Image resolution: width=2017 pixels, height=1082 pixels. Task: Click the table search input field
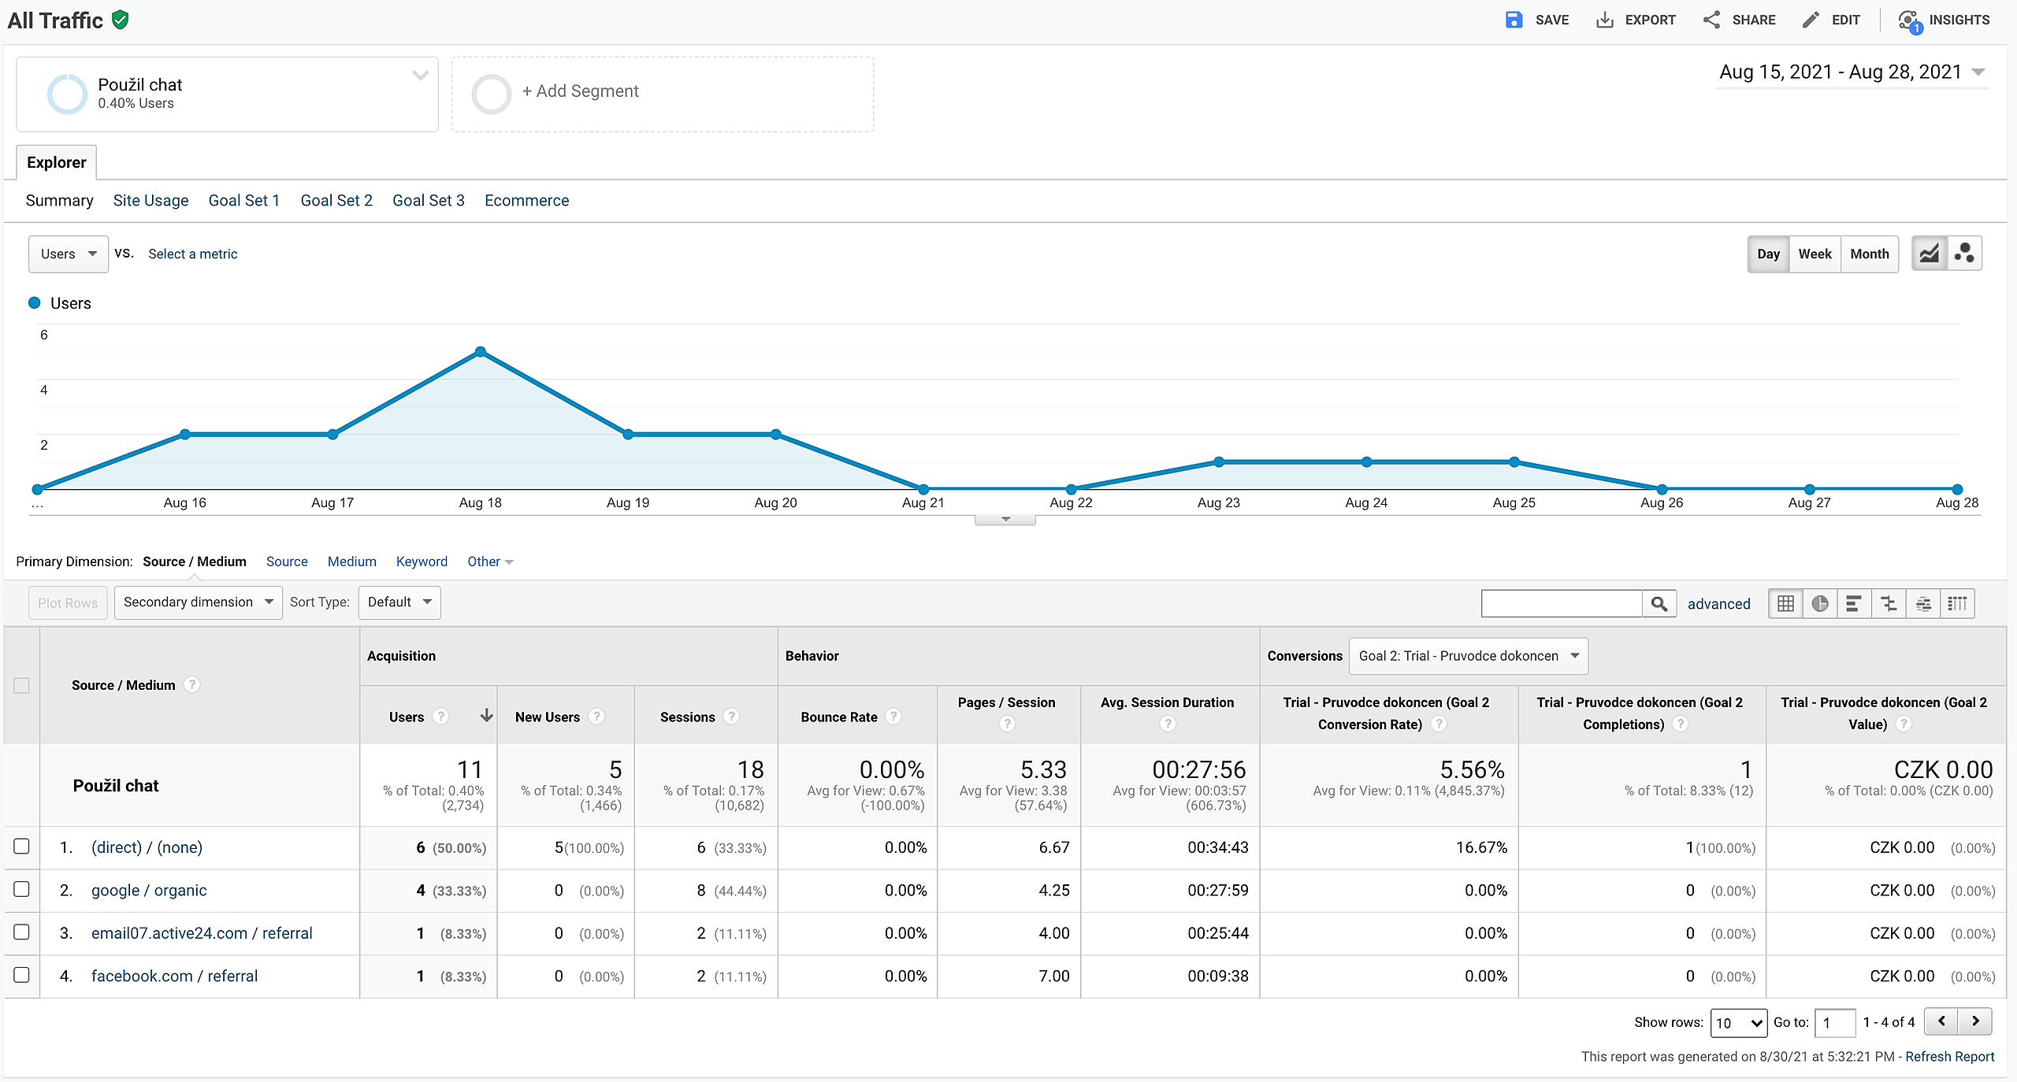(1561, 604)
